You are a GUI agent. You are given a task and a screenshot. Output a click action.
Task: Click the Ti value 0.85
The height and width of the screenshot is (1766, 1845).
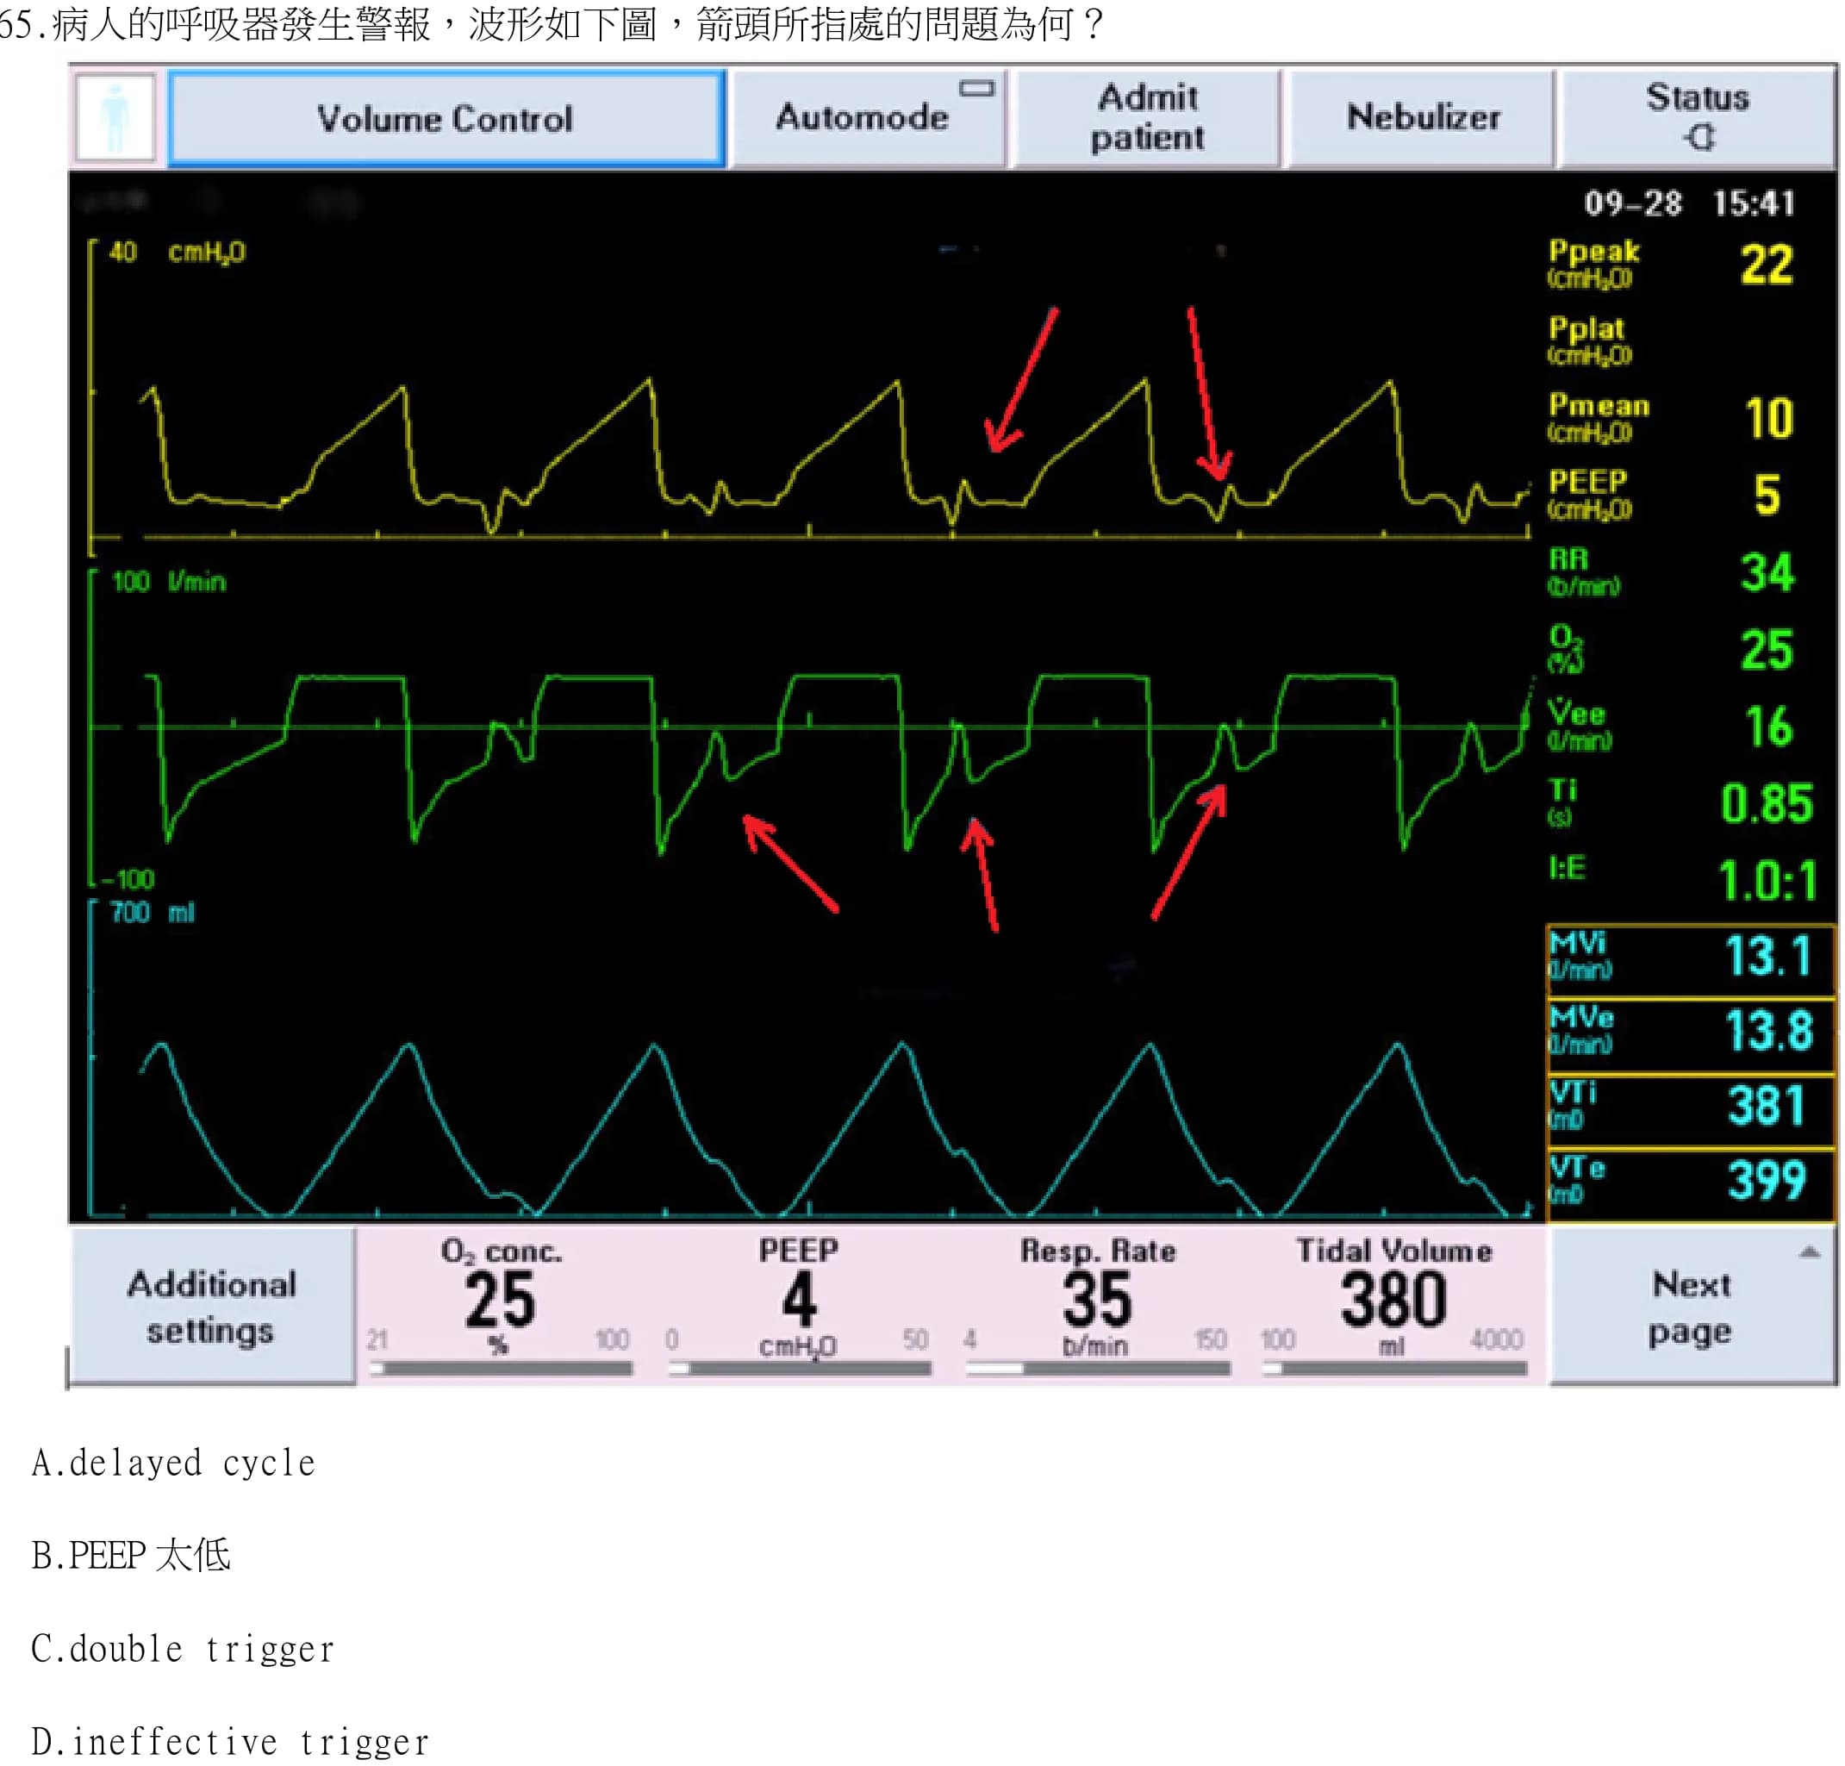(x=1766, y=804)
